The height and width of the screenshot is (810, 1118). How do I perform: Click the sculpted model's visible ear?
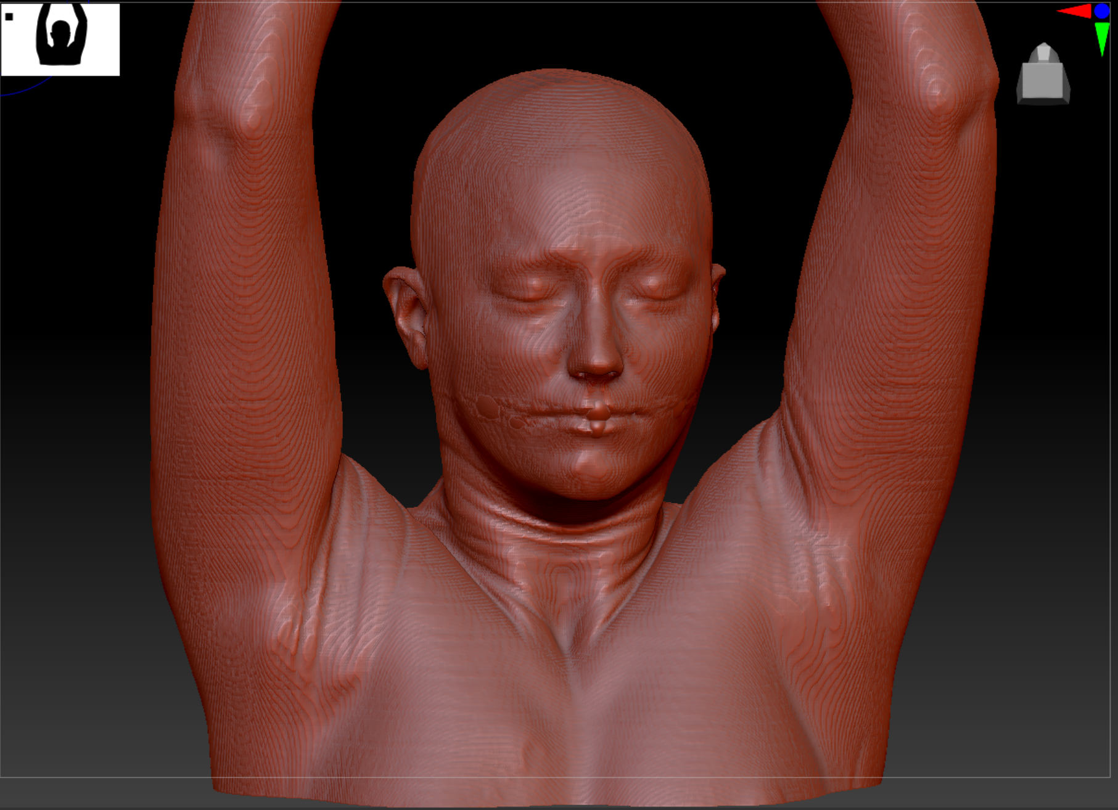(x=407, y=316)
